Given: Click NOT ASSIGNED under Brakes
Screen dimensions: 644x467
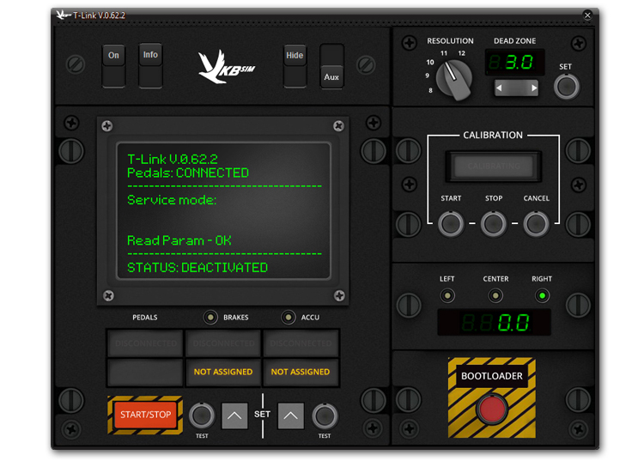Looking at the screenshot, I should coord(223,372).
